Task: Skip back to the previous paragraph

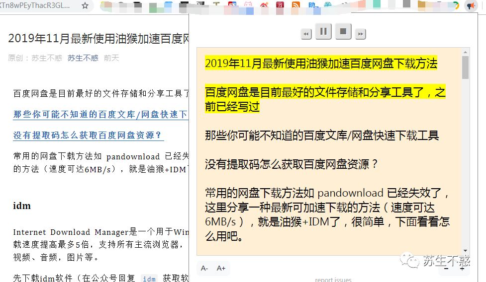Action: pos(306,34)
